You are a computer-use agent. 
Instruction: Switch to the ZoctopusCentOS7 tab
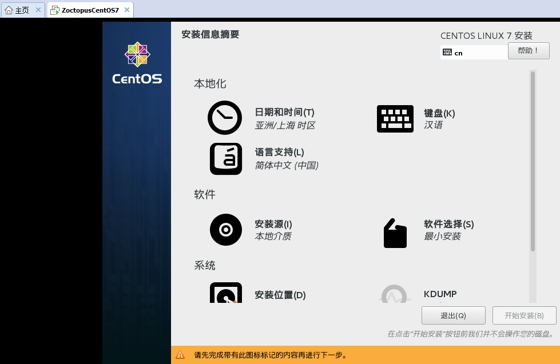click(90, 10)
